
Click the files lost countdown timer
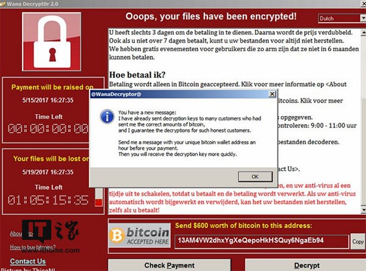tap(48, 200)
